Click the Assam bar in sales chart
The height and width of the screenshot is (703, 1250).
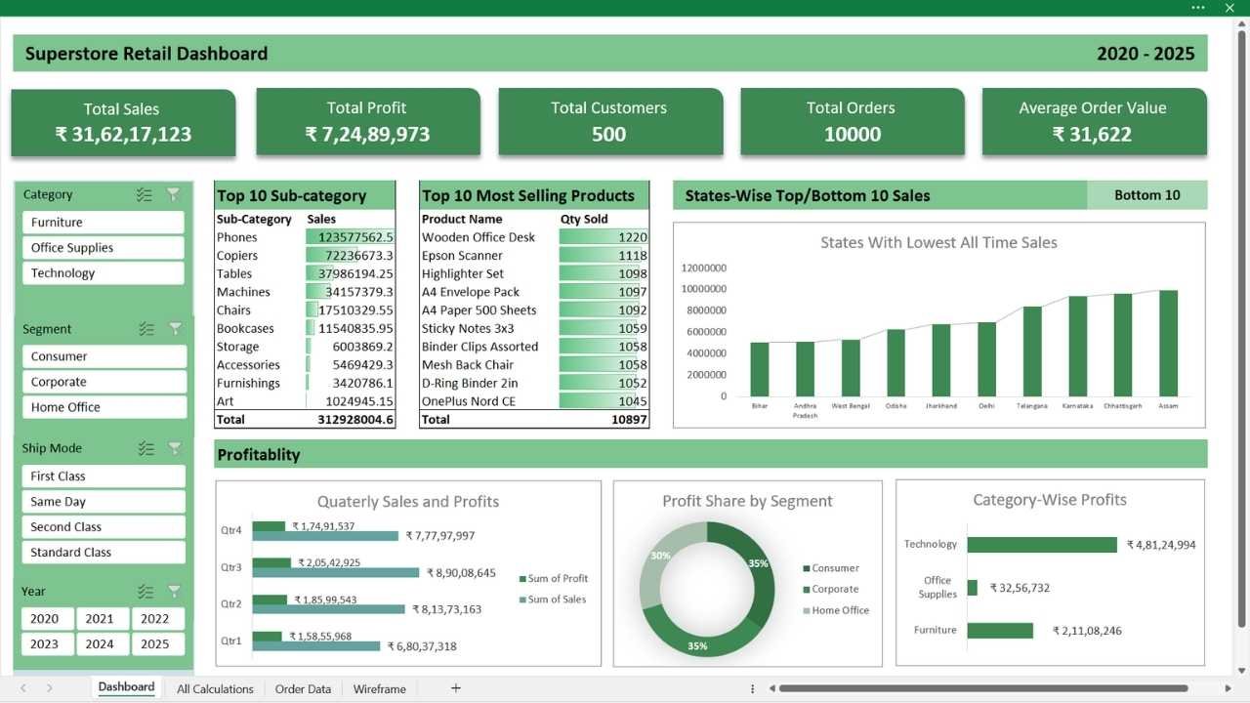(x=1168, y=343)
